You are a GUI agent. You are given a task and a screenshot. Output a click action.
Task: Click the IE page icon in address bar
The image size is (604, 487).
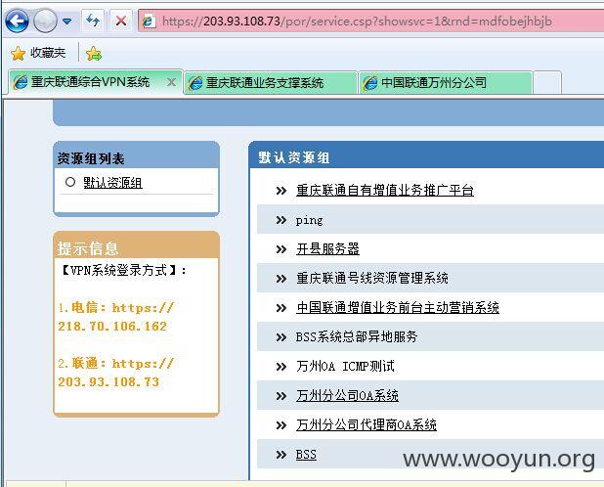coord(149,21)
